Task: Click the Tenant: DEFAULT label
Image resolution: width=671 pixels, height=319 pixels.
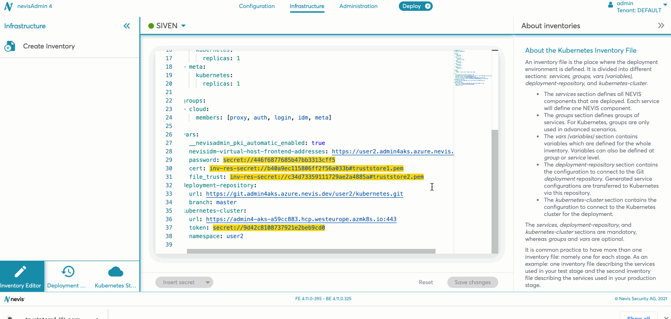Action: [x=639, y=10]
